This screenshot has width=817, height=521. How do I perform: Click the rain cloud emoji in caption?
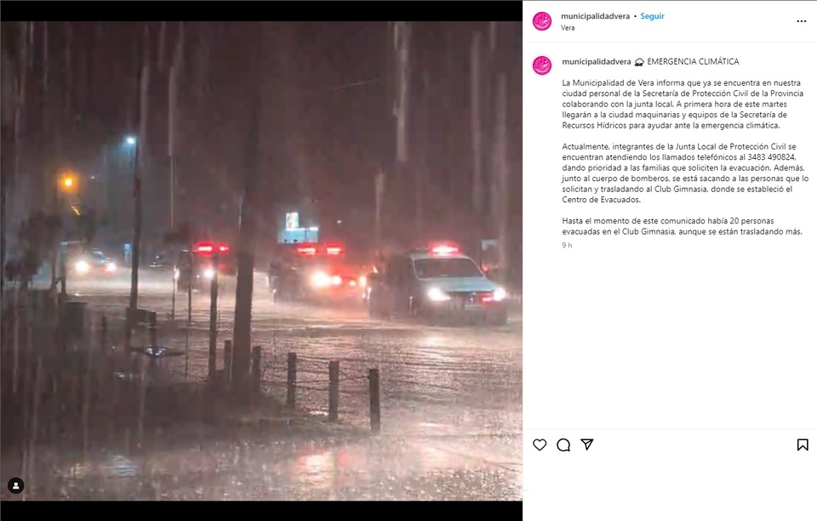(x=639, y=62)
